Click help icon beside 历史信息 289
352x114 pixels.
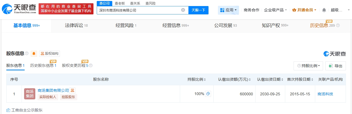338,25
